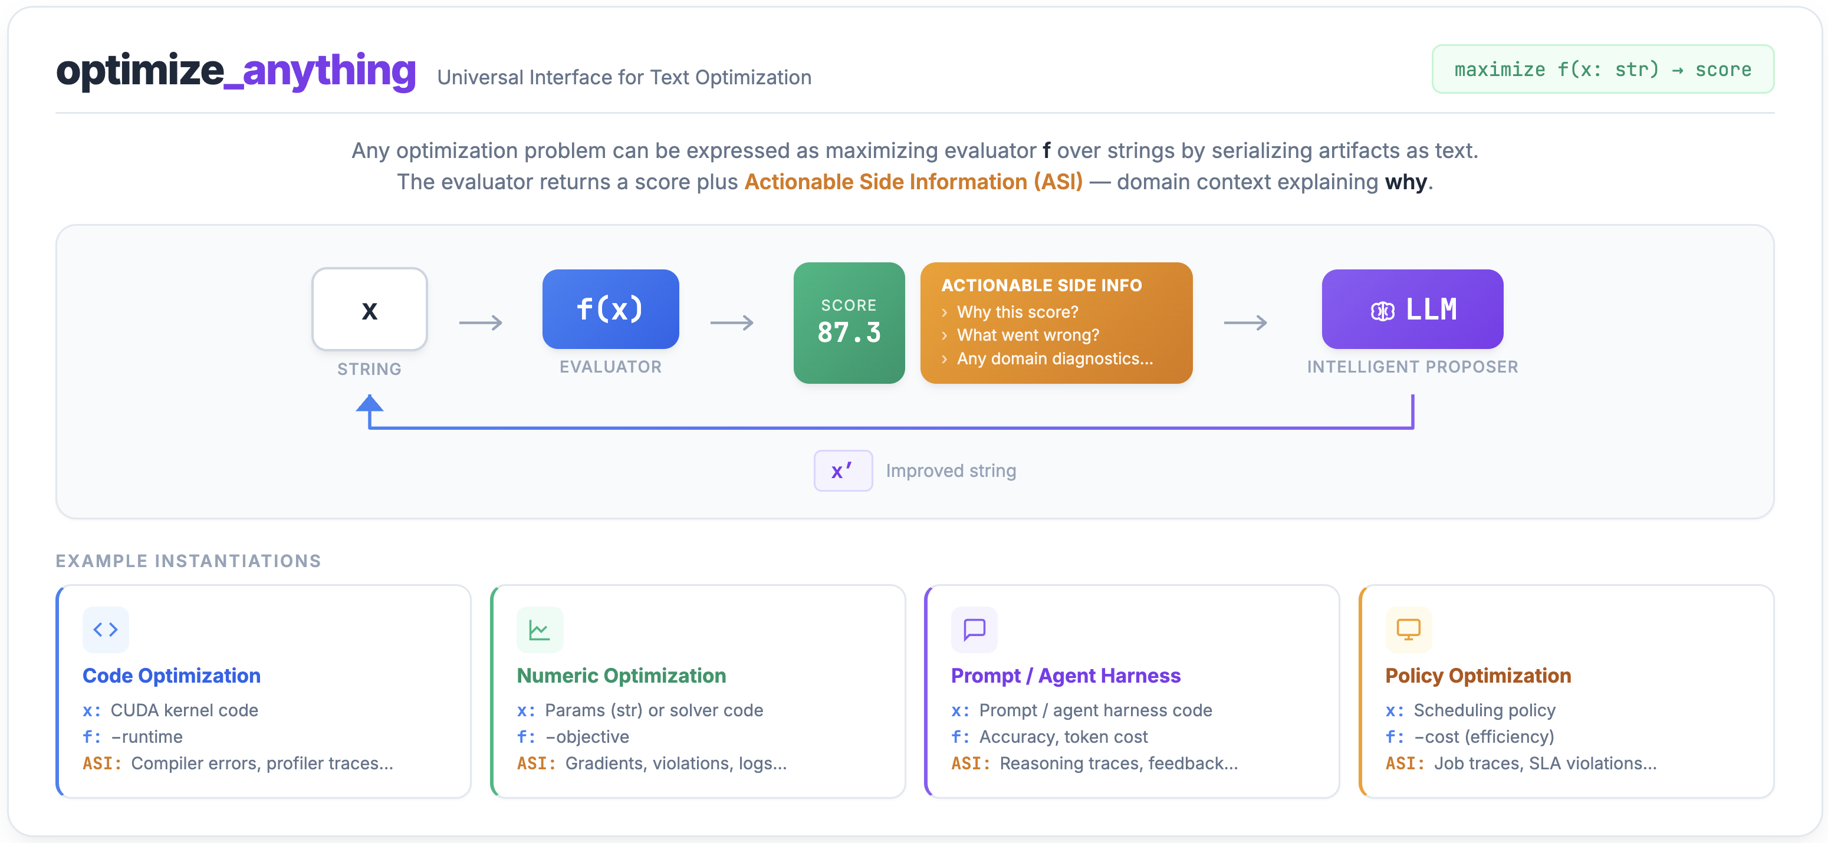This screenshot has height=843, width=1828.
Task: Click the chat bubble icon
Action: click(x=974, y=630)
